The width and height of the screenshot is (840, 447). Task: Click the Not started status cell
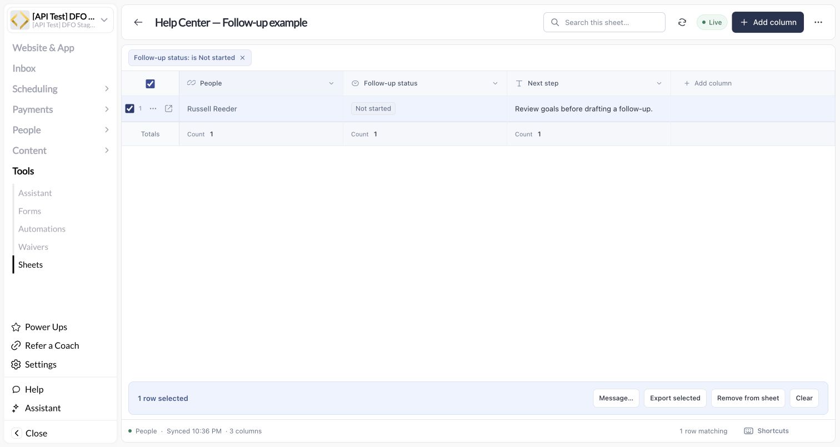click(x=425, y=109)
